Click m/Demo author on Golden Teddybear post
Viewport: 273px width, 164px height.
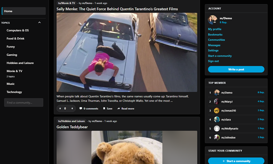(97, 121)
